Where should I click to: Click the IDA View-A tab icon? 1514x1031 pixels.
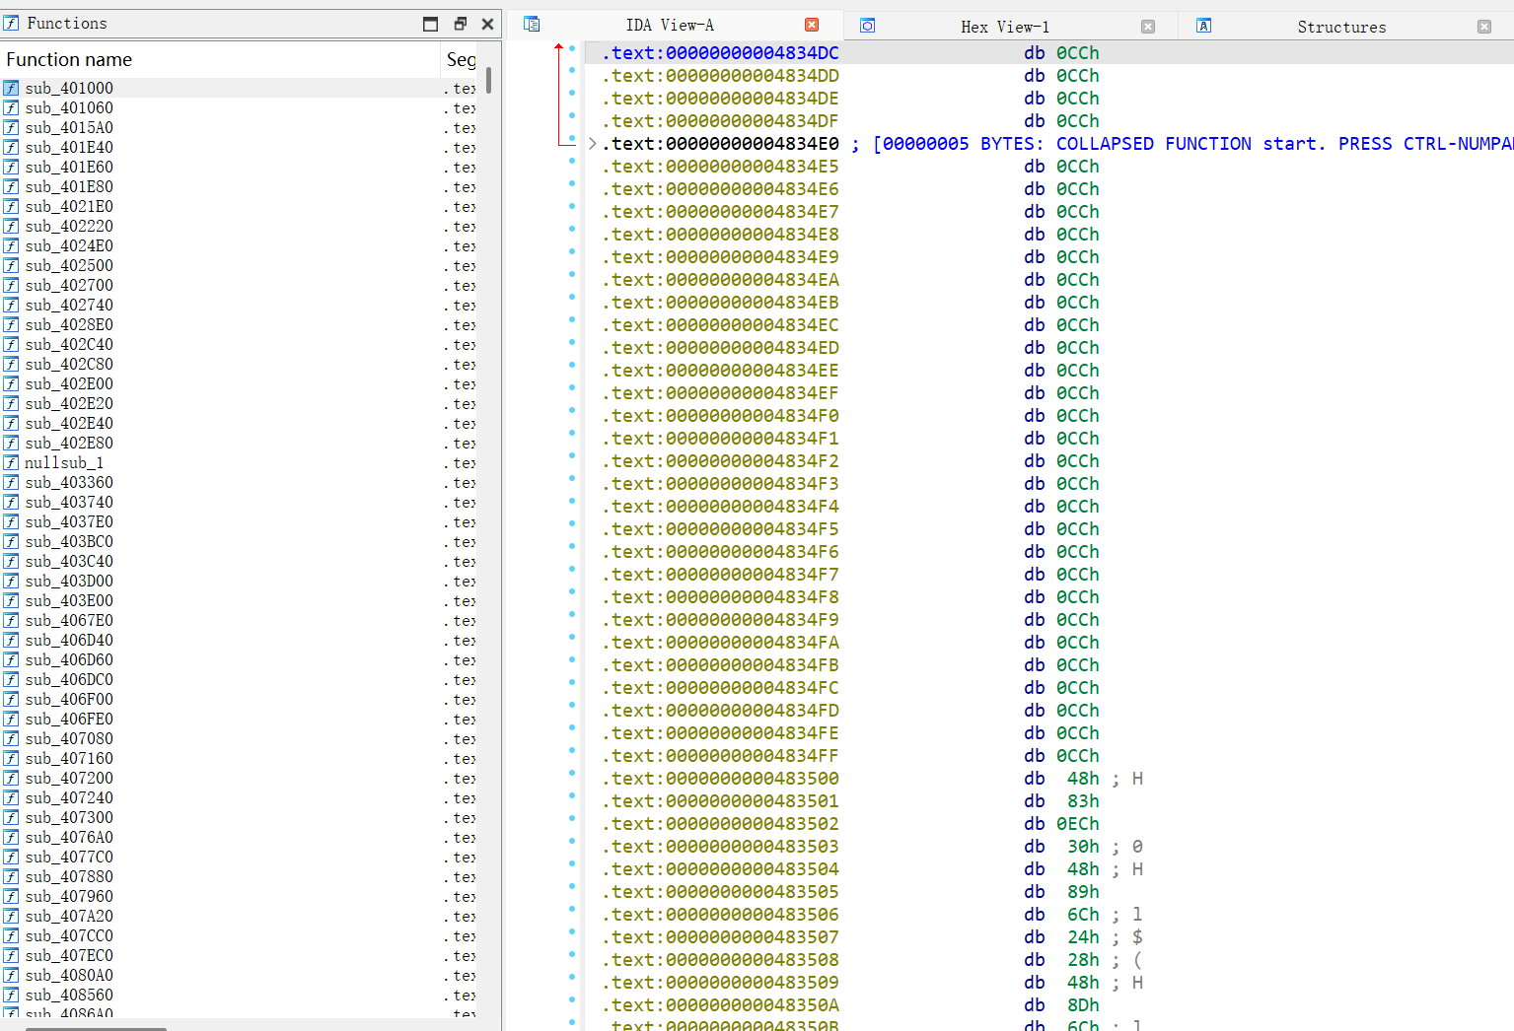click(532, 25)
